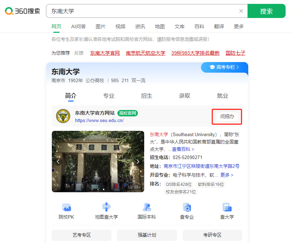Open the 翻译 tab
This screenshot has height=243, width=293.
pos(219,26)
